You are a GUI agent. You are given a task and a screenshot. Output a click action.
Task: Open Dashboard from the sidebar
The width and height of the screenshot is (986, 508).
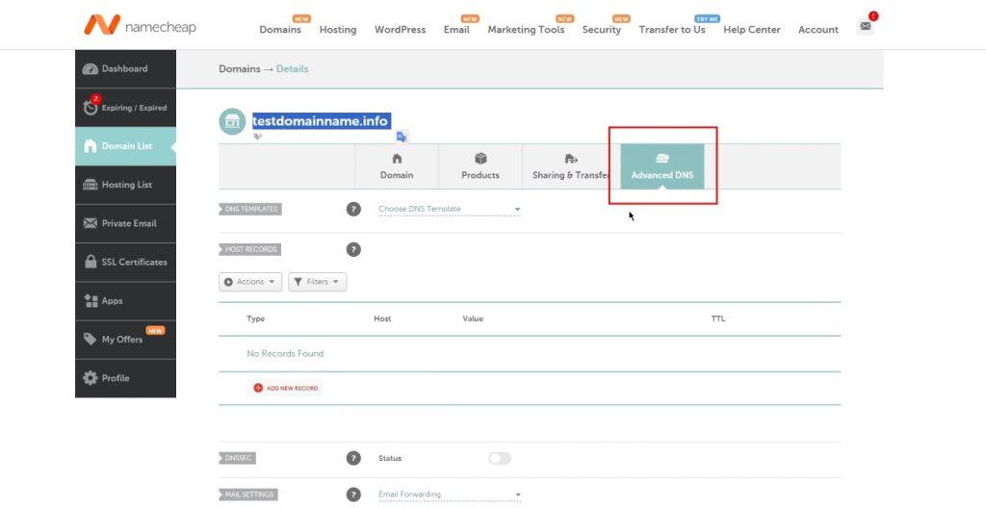click(126, 69)
